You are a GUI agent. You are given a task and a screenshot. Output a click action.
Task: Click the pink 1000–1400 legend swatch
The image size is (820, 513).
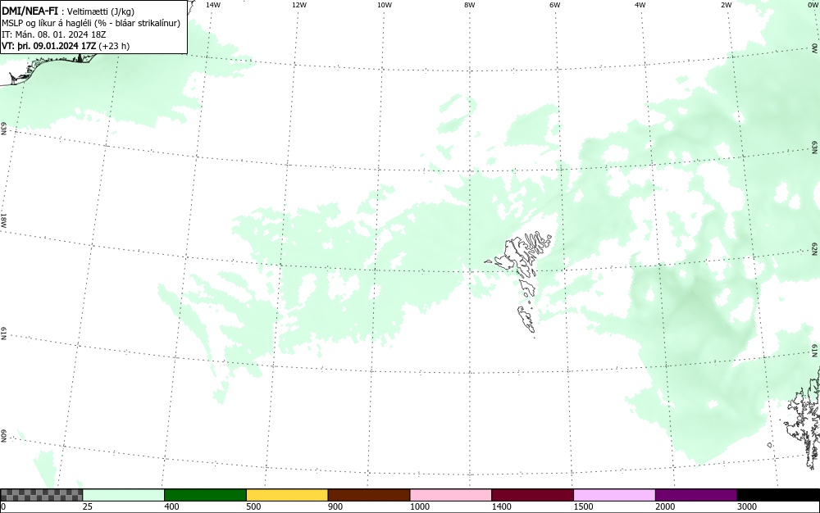tap(451, 495)
